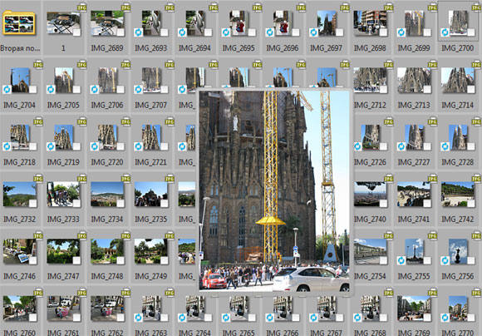Click the sync icon on IMG_2755
Screen dimensions: 482x336
[401, 260]
